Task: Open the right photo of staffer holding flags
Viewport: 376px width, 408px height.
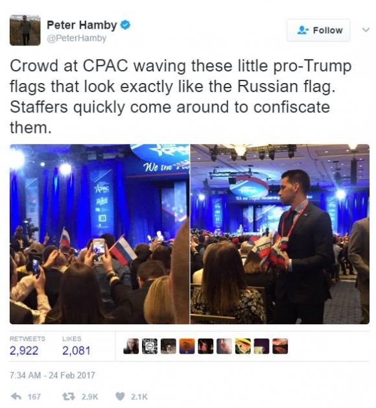Action: [x=280, y=234]
